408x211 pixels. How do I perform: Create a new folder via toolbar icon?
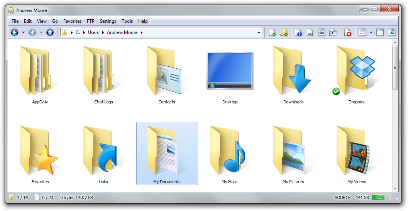(x=284, y=32)
